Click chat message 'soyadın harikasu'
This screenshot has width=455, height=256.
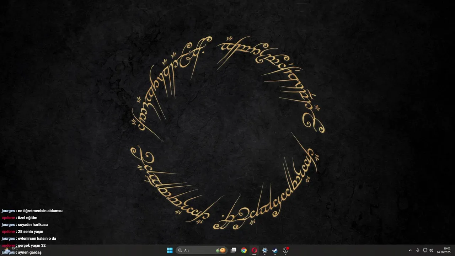(x=33, y=225)
